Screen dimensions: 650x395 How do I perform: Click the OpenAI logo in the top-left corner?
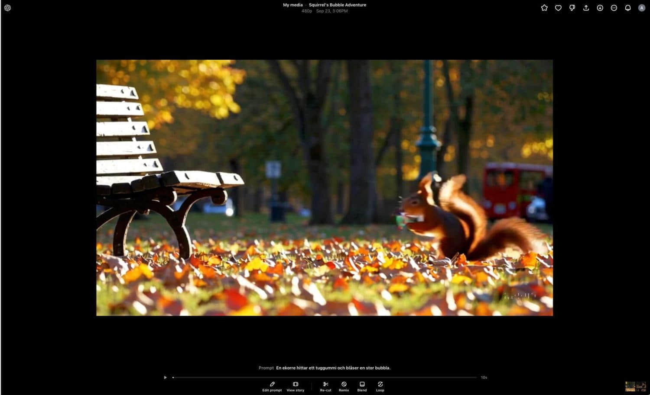(x=7, y=7)
